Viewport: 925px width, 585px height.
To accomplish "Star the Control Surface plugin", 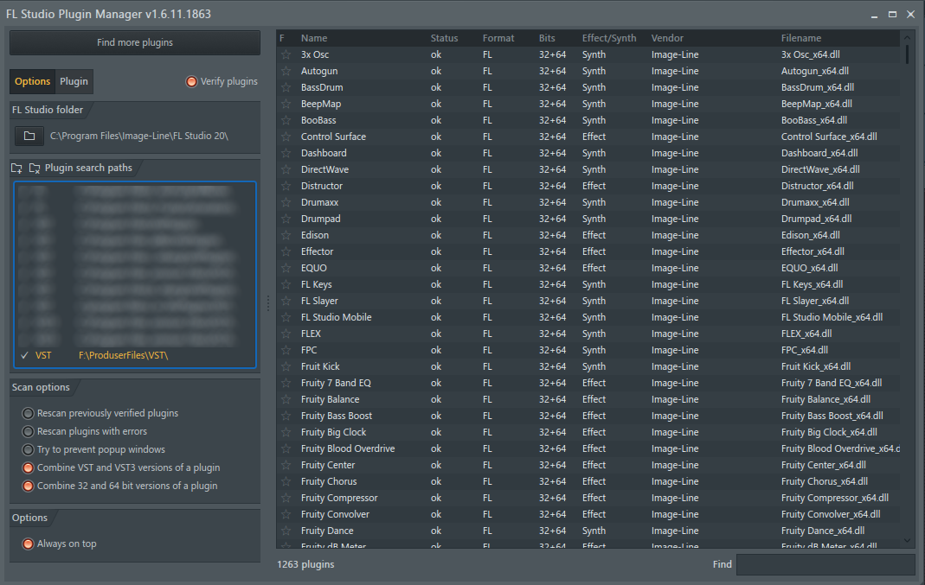I will click(286, 137).
